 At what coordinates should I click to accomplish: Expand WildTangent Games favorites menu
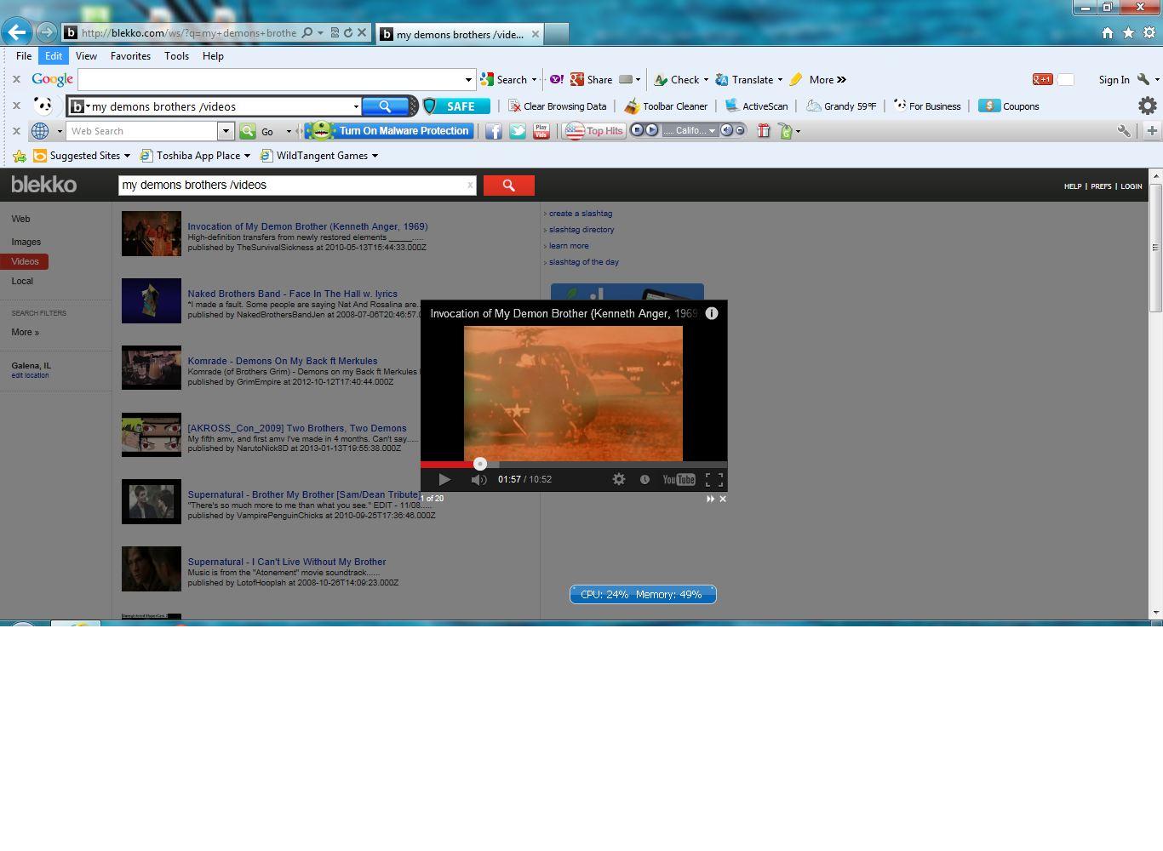click(x=375, y=156)
